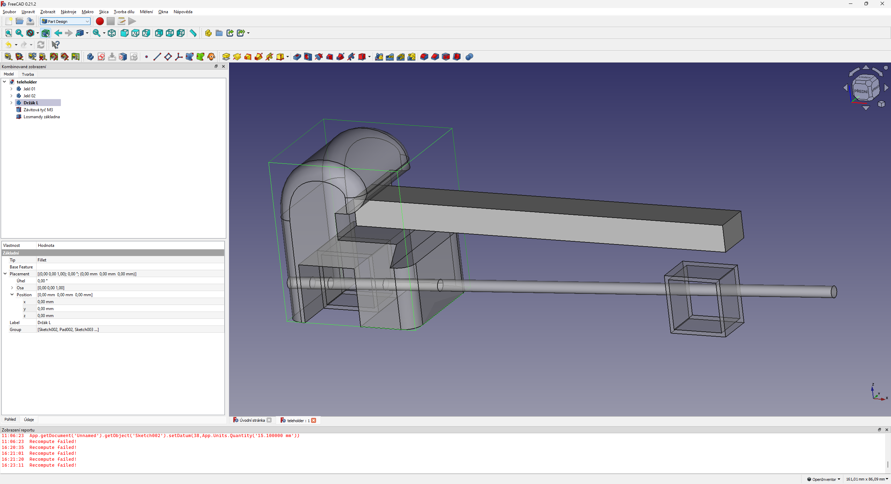Expand the Jekl 01 tree item
891x484 pixels.
pos(11,89)
